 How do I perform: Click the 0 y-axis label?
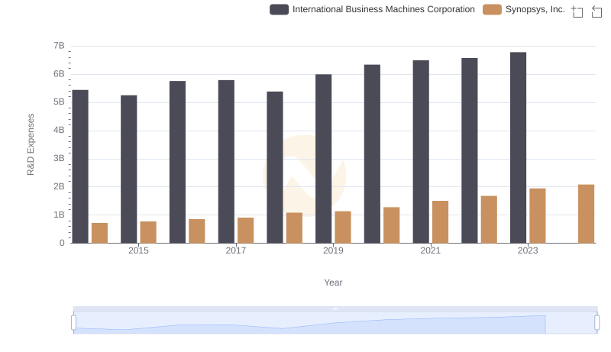click(62, 243)
